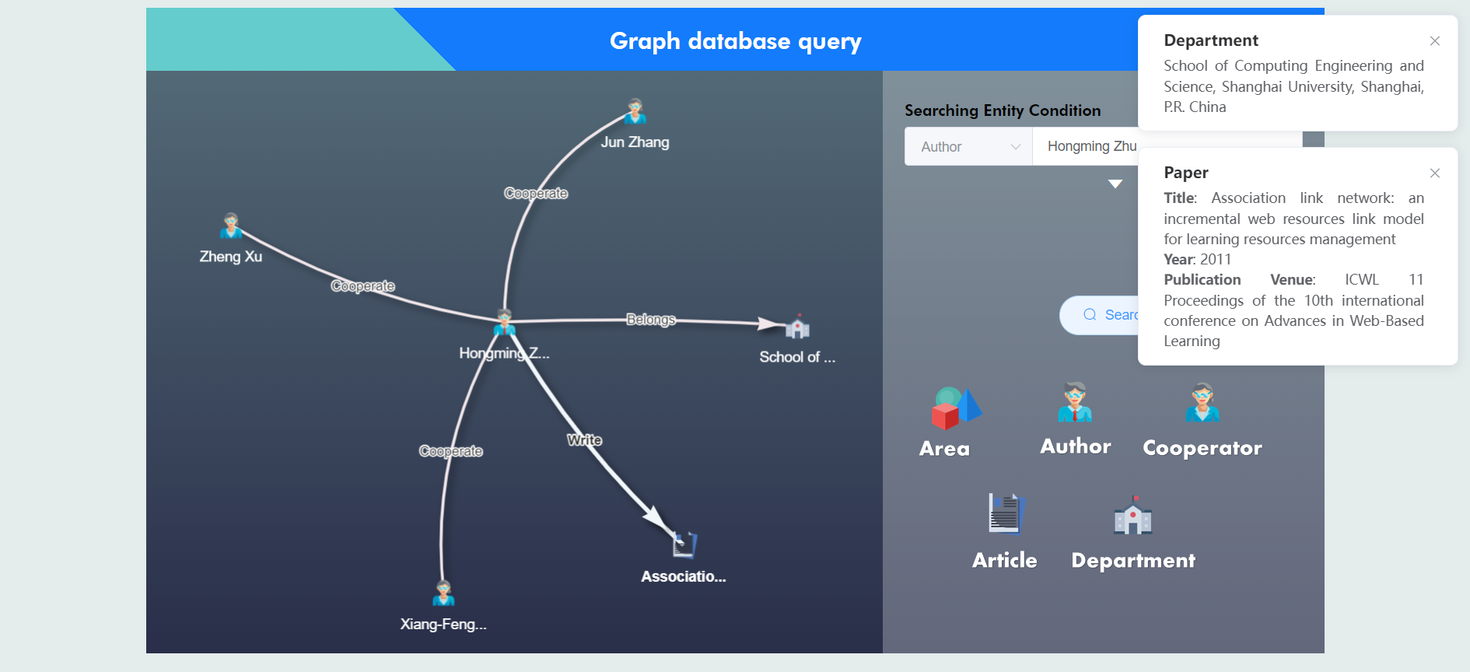Click the Associatio... paper label
The width and height of the screenshot is (1470, 672).
coord(684,576)
